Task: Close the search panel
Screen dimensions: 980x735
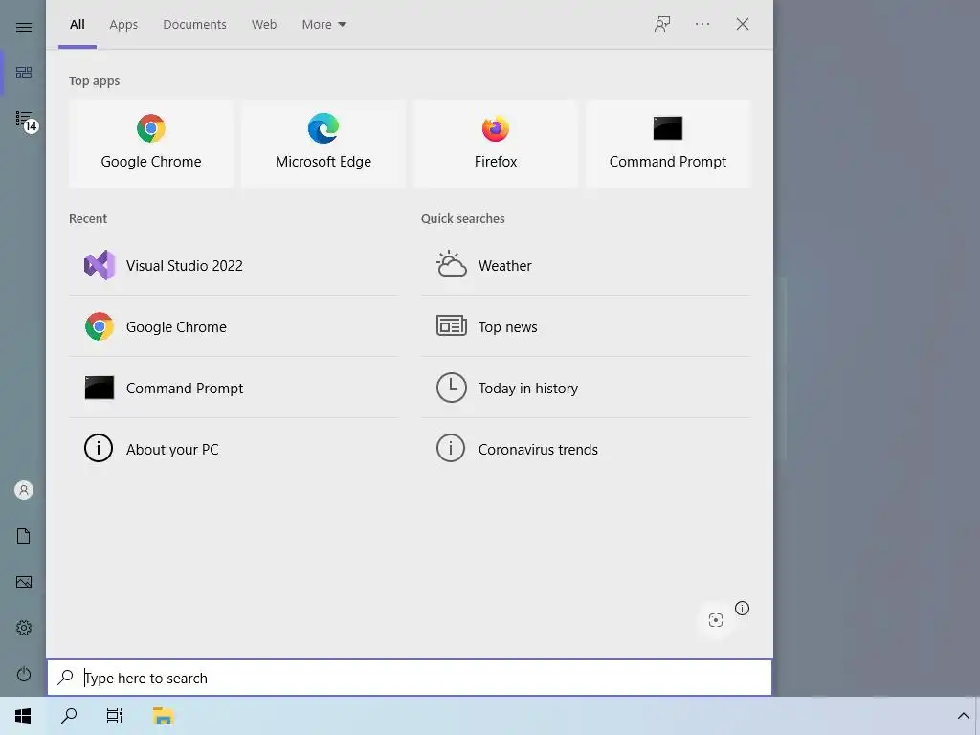Action: [x=743, y=24]
